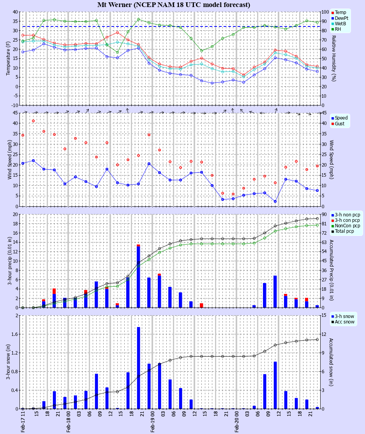Click the Feb-20 00 time axis label

tap(236, 422)
